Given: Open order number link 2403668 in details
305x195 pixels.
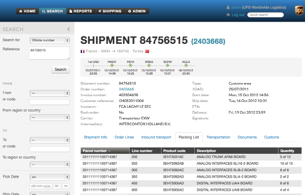Looking at the screenshot, I should (x=126, y=89).
